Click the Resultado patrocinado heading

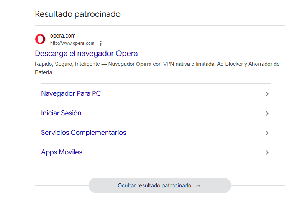pos(78,14)
